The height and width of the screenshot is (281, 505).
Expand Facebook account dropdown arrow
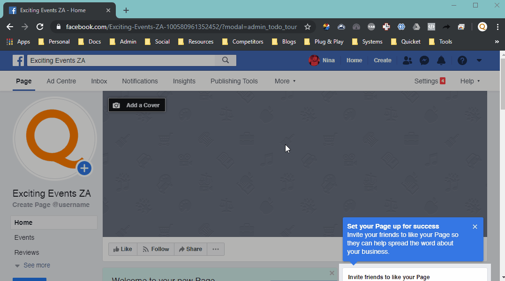tap(479, 60)
